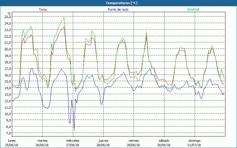Click the 11,0 y-axis value
The image size is (237, 148).
[x=8, y=107]
